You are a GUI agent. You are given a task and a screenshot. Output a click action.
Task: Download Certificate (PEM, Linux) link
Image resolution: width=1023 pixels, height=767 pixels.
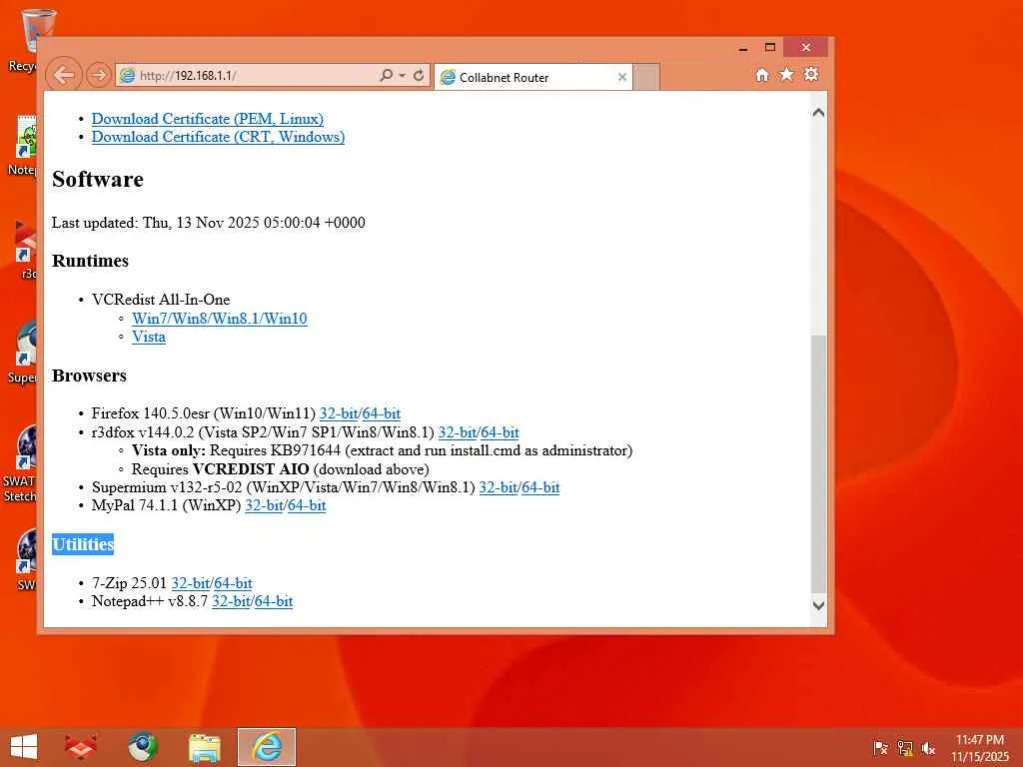pos(208,119)
